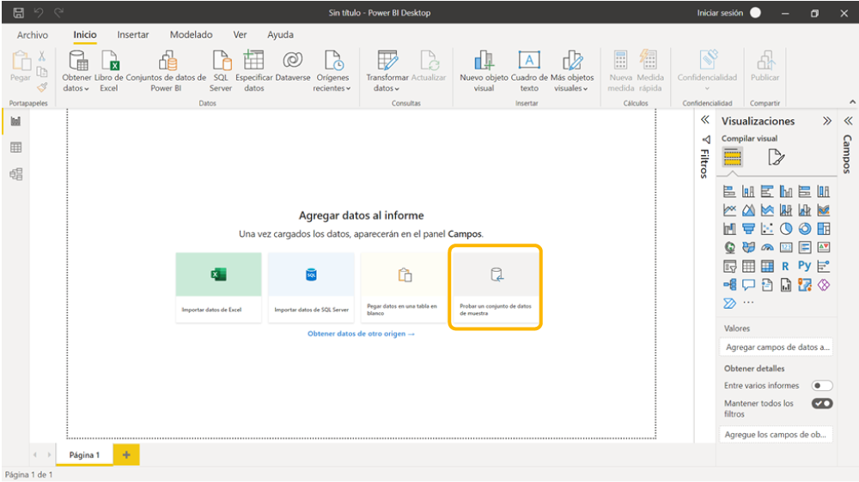Open the Modelado tab
Viewport: 859px width, 482px height.
[x=192, y=34]
